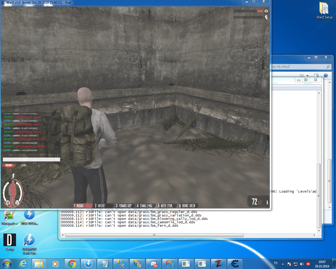Click the log window's scroll right arrow

[x=314, y=235]
